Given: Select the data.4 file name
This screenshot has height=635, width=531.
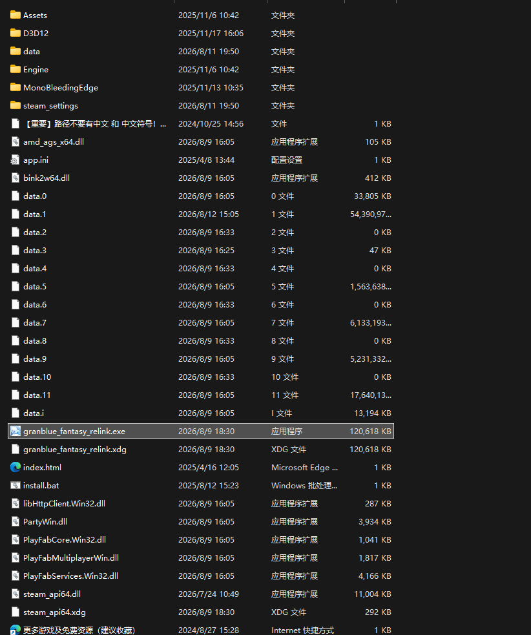Looking at the screenshot, I should tap(35, 269).
